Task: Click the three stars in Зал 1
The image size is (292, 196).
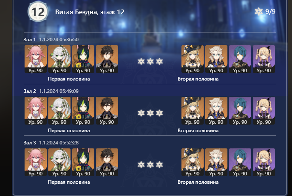Action: [150, 61]
